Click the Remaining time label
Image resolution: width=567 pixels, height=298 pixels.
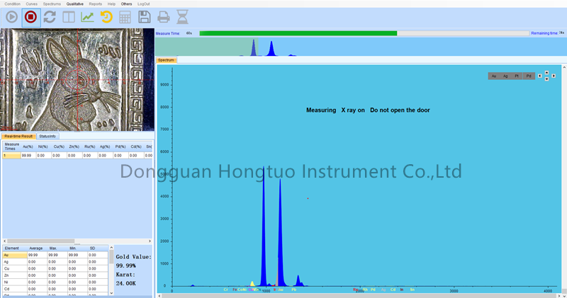pyautogui.click(x=544, y=33)
